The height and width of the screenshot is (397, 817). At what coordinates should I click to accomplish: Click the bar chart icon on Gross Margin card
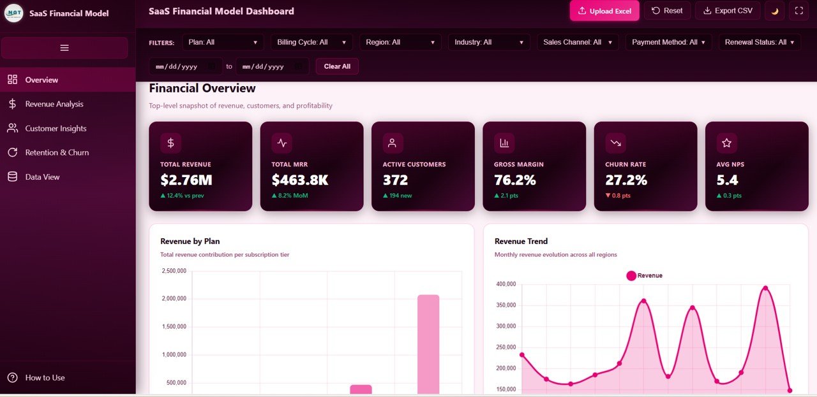tap(503, 143)
